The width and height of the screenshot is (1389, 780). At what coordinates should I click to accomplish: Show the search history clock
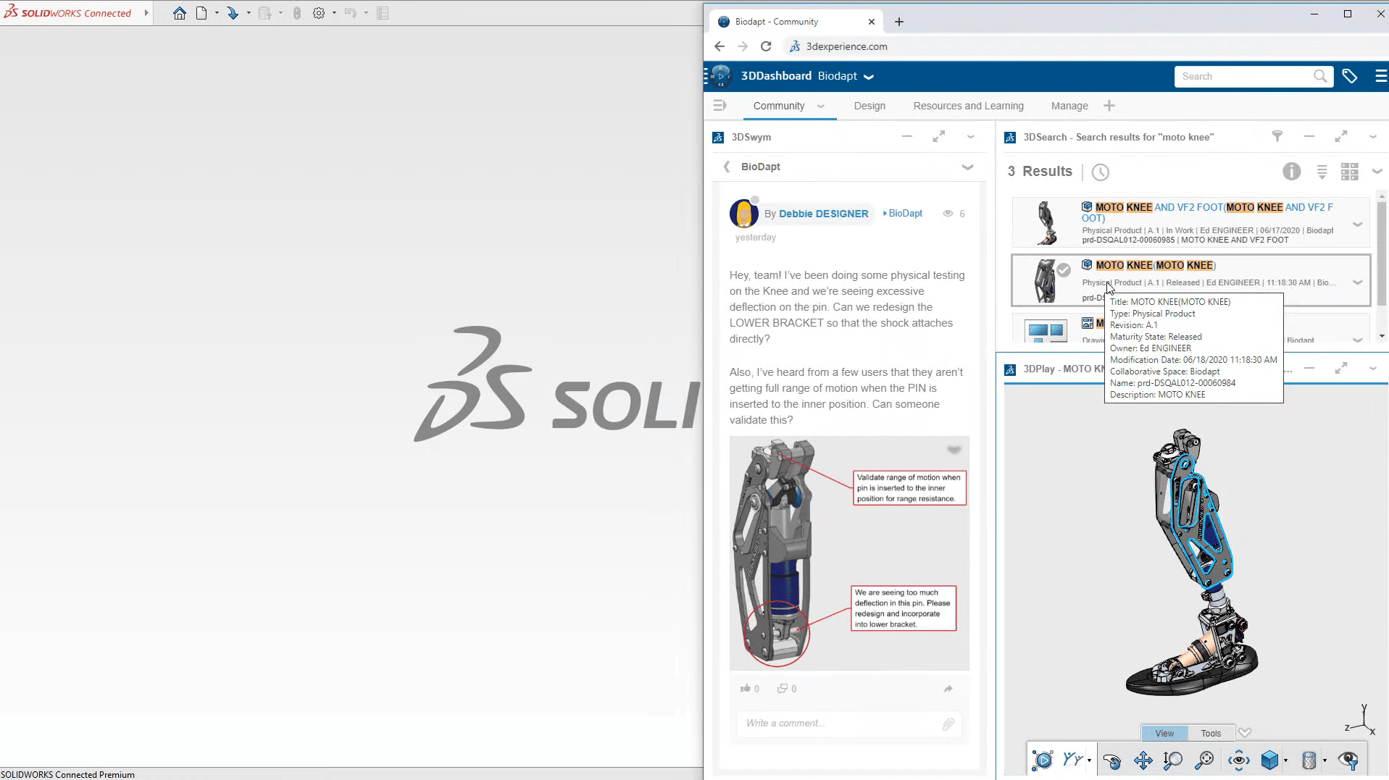tap(1100, 172)
